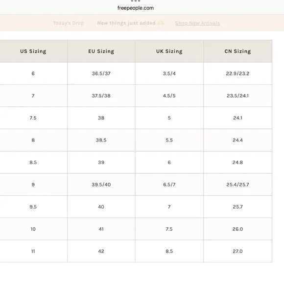Select the CN Sizing column header
The width and height of the screenshot is (284, 284).
(x=237, y=51)
